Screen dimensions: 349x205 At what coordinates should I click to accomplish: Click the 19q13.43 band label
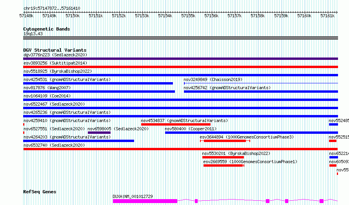coord(33,34)
